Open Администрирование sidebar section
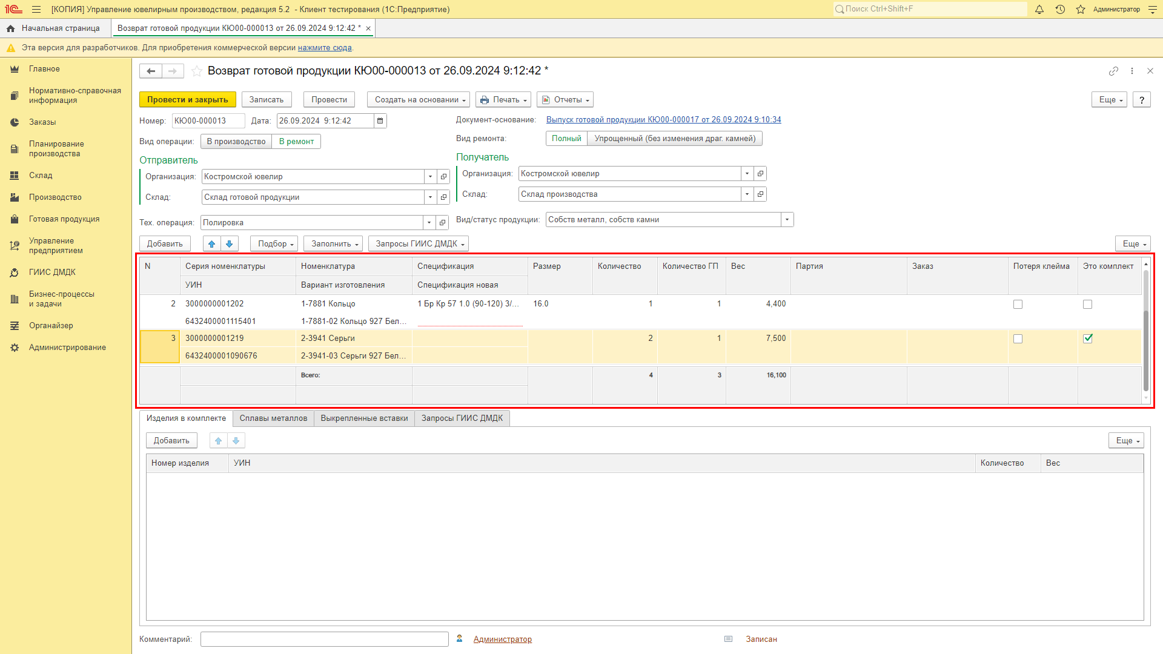Viewport: 1163px width, 654px height. [x=67, y=347]
